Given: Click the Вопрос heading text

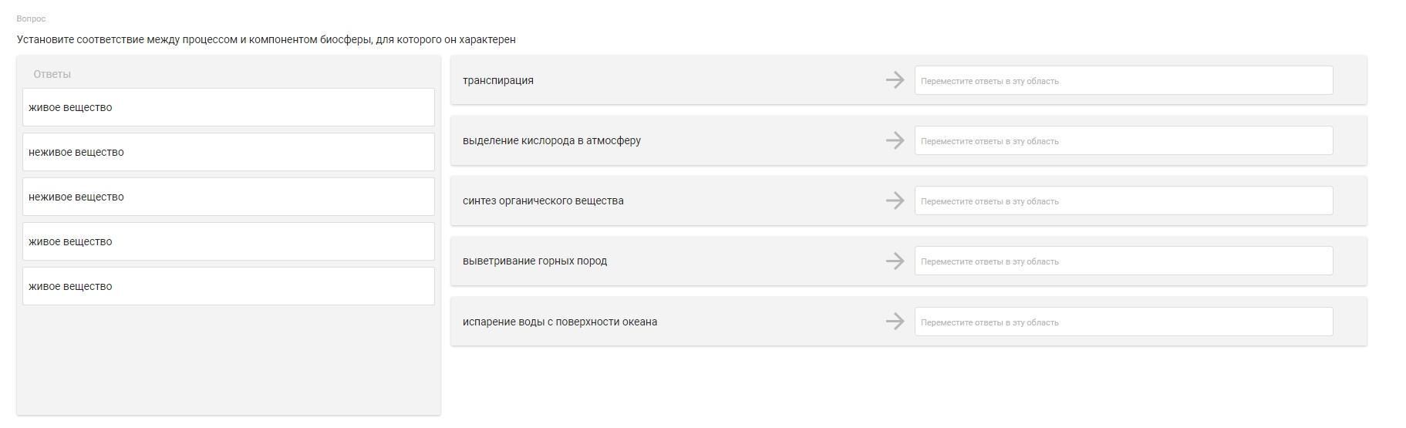Looking at the screenshot, I should [x=31, y=19].
